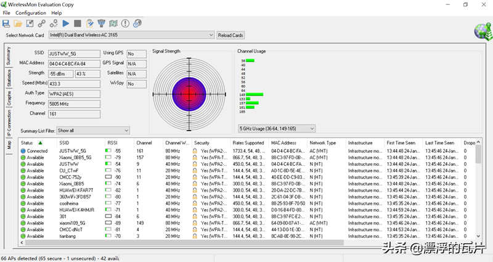The height and width of the screenshot is (262, 493).
Task: Click the left arrow of the horizontal scrollbar
Action: 22,242
